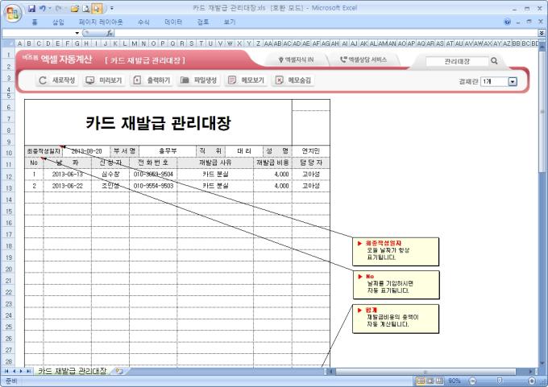Expand the Customize Quick Access Toolbar arrow

[112, 8]
